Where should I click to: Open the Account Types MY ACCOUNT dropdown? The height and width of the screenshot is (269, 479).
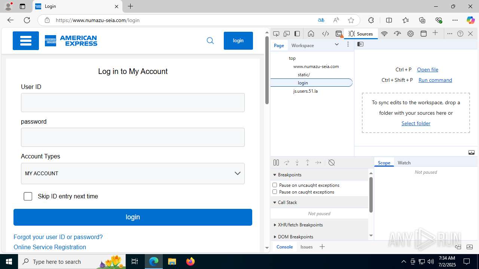[133, 173]
